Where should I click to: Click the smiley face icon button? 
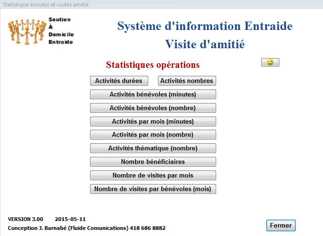click(270, 62)
